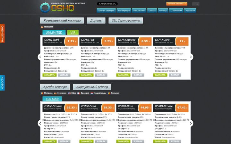The height and width of the screenshot is (144, 231).
Task: Open the language selector dropdown
Action: point(196,4)
